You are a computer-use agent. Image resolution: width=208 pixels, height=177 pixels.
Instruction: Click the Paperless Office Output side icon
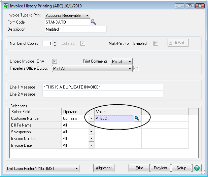pyautogui.click(x=136, y=69)
